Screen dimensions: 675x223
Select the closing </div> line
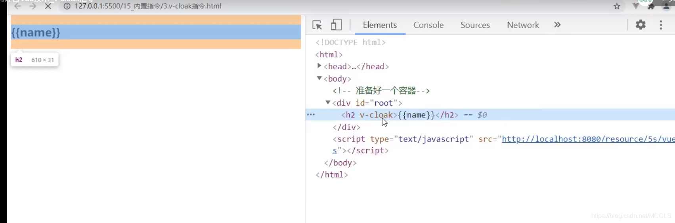pos(346,127)
